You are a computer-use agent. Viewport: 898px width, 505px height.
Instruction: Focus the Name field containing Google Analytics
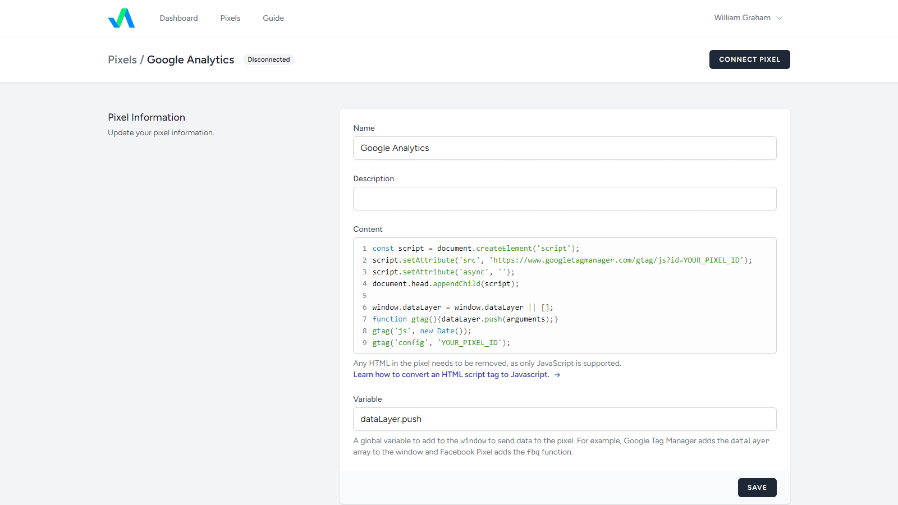tap(565, 148)
